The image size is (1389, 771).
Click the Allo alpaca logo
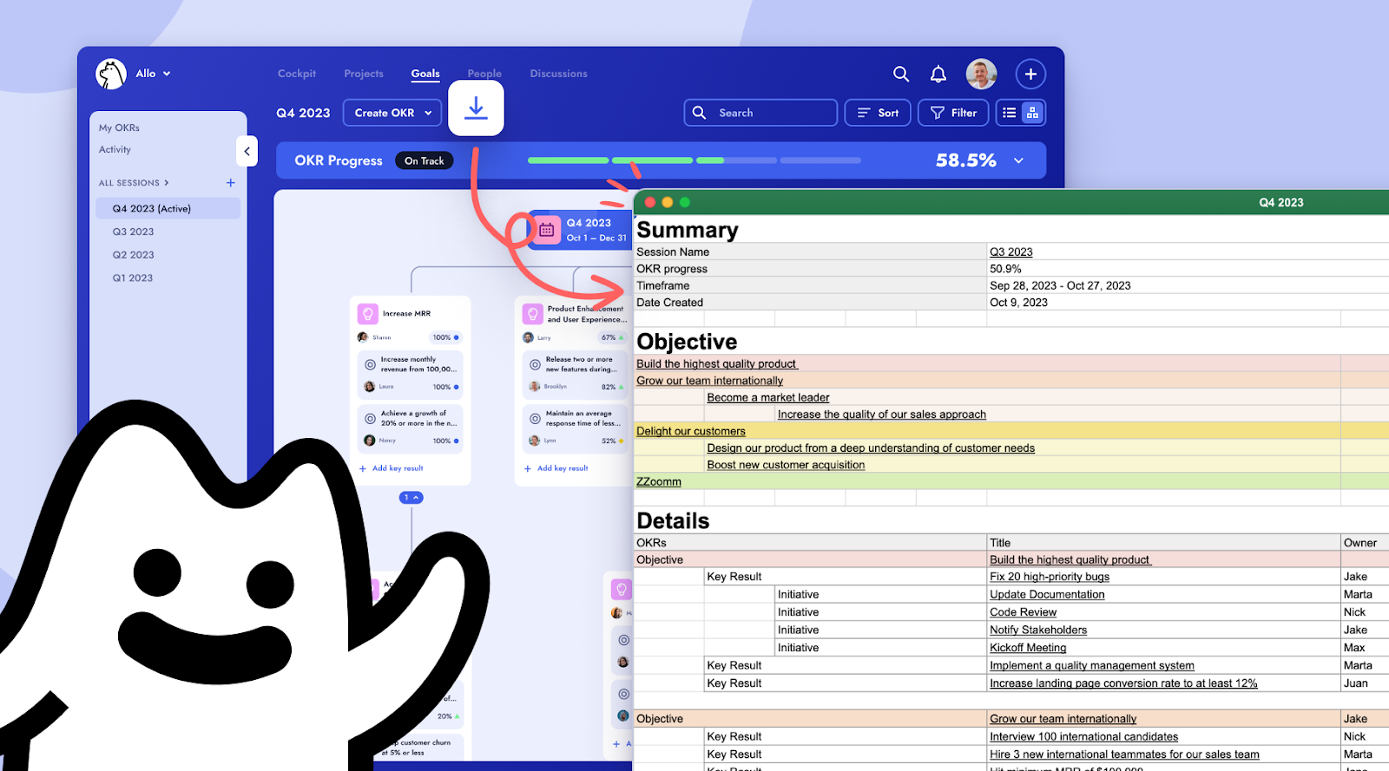point(111,75)
